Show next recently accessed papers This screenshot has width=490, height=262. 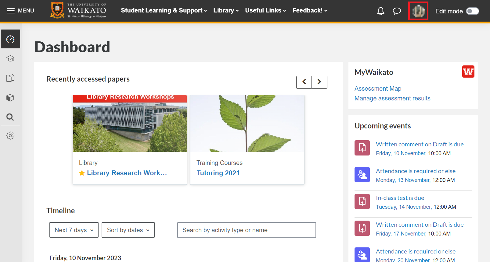319,82
